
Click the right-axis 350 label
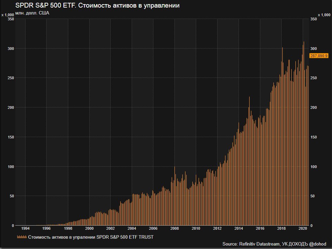pyautogui.click(x=314, y=19)
